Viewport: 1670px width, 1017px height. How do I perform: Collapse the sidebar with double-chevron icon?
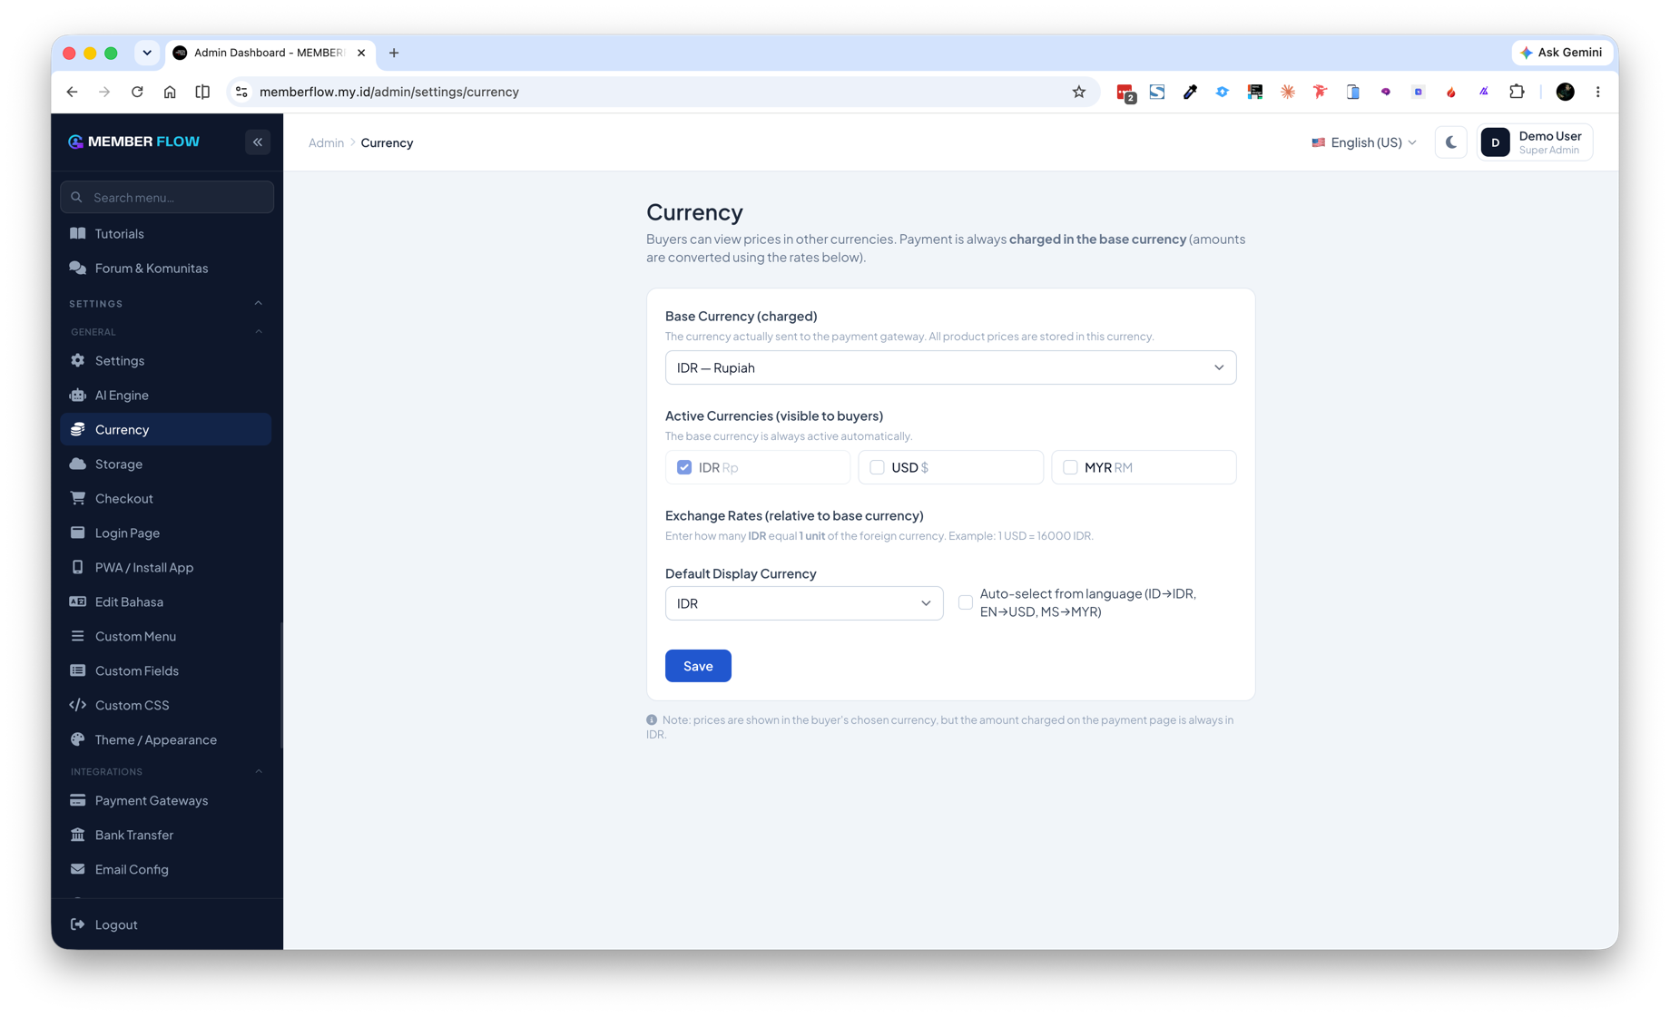(258, 142)
